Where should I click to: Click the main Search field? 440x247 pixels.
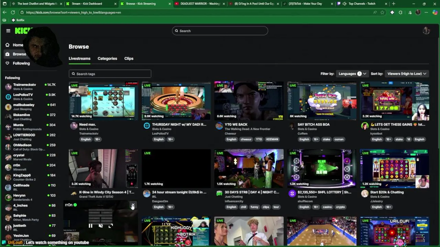pos(220,31)
